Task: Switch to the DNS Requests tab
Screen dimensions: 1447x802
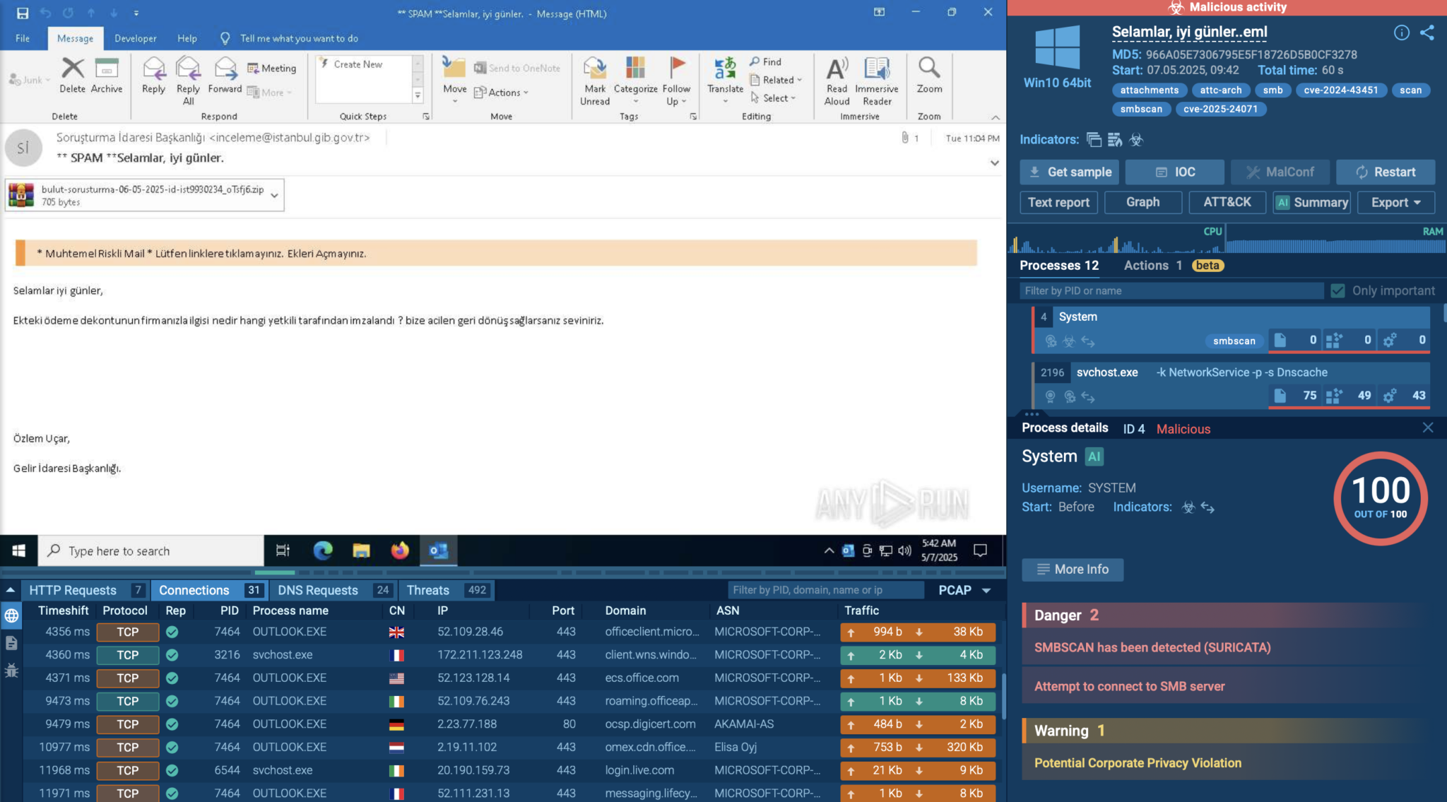Action: [x=318, y=590]
